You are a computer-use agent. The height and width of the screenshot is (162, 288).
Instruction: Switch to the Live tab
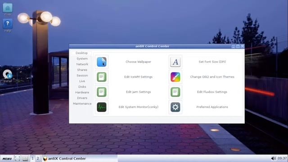point(82,81)
